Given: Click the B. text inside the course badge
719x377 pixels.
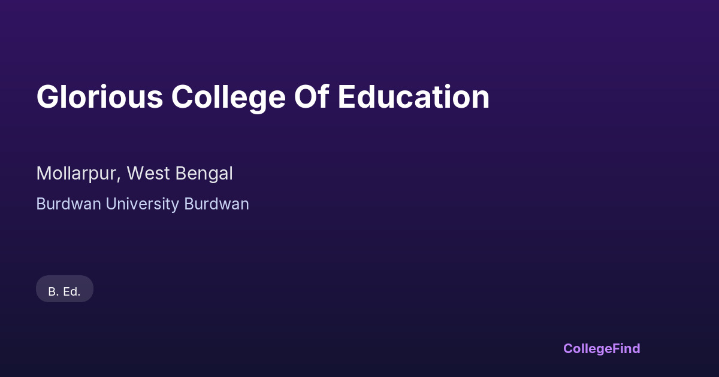Looking at the screenshot, I should tap(53, 292).
